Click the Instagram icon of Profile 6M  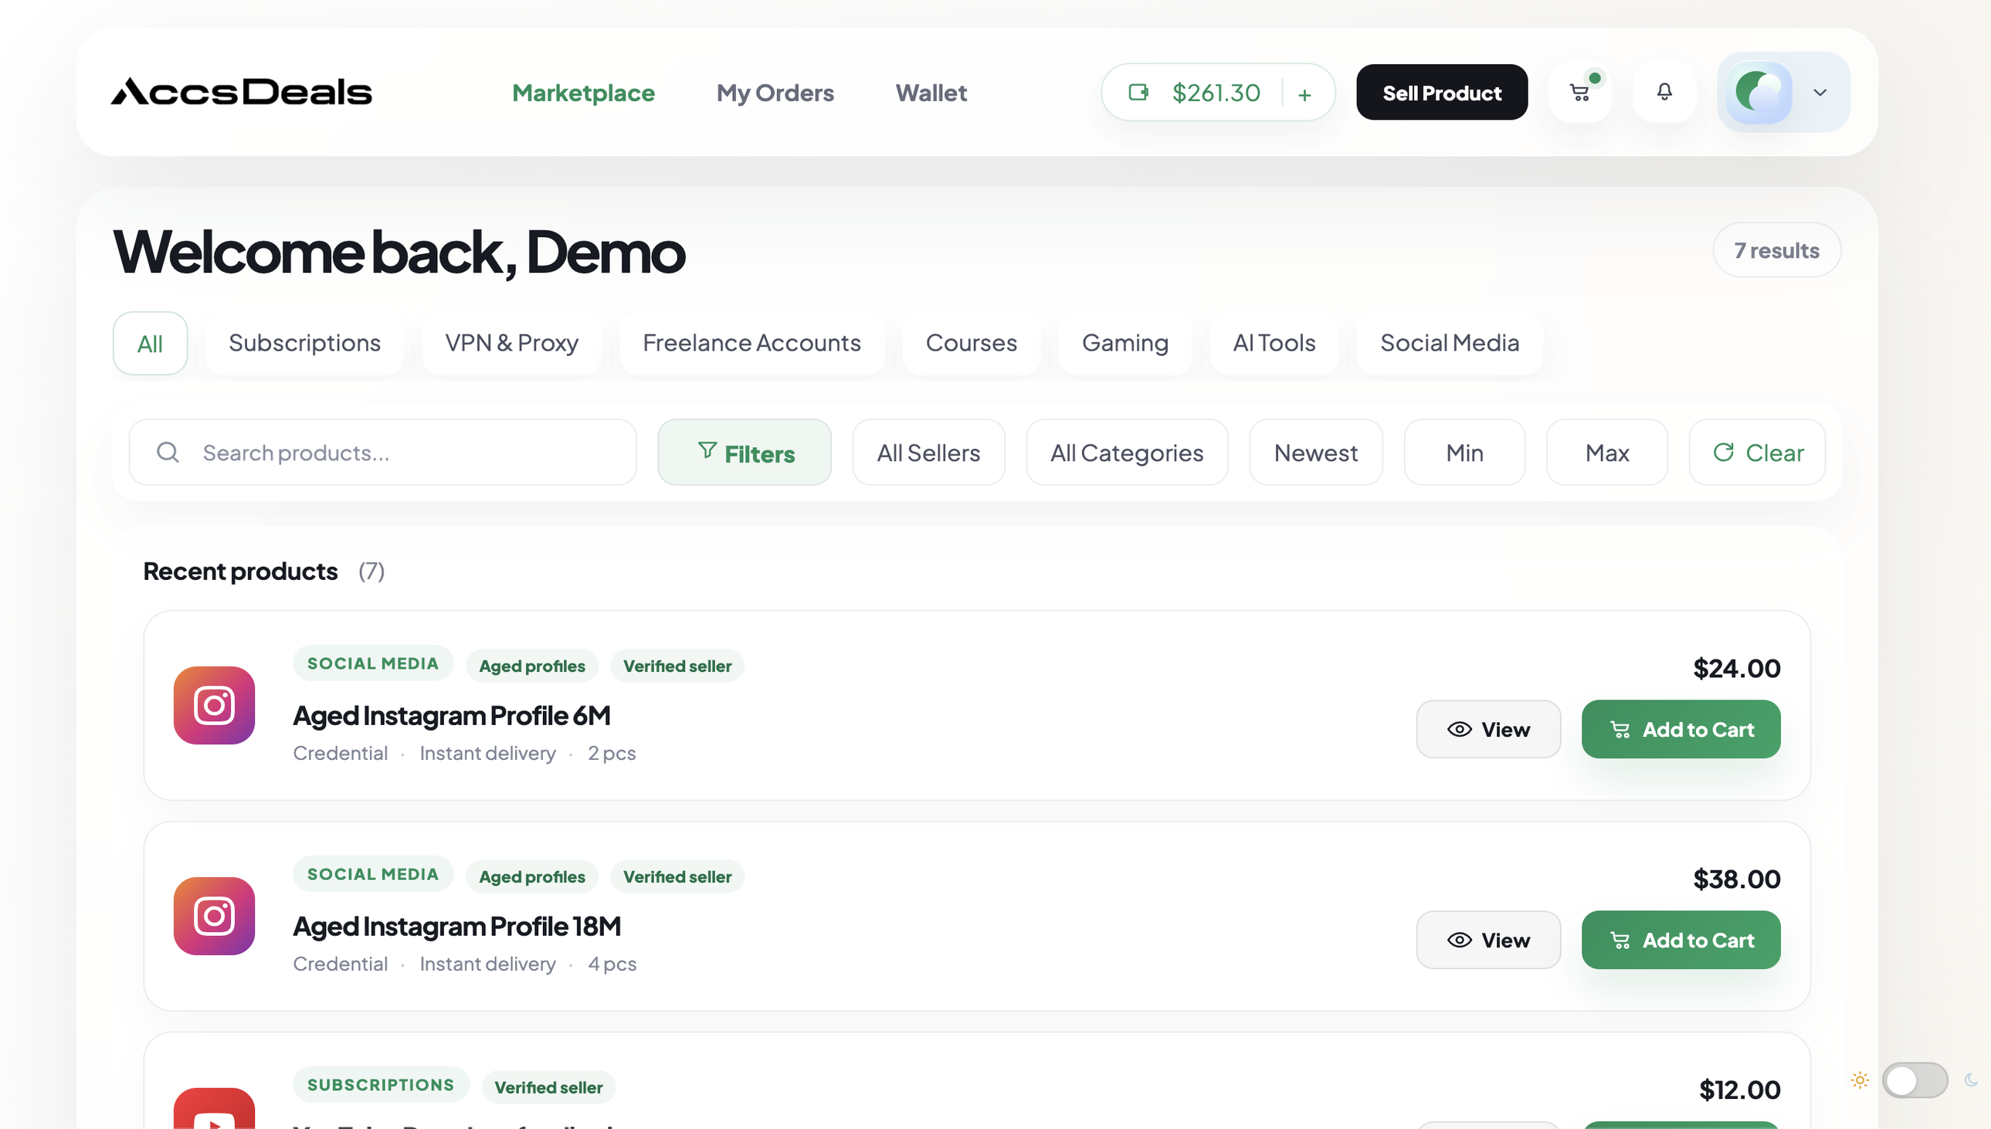pyautogui.click(x=215, y=706)
